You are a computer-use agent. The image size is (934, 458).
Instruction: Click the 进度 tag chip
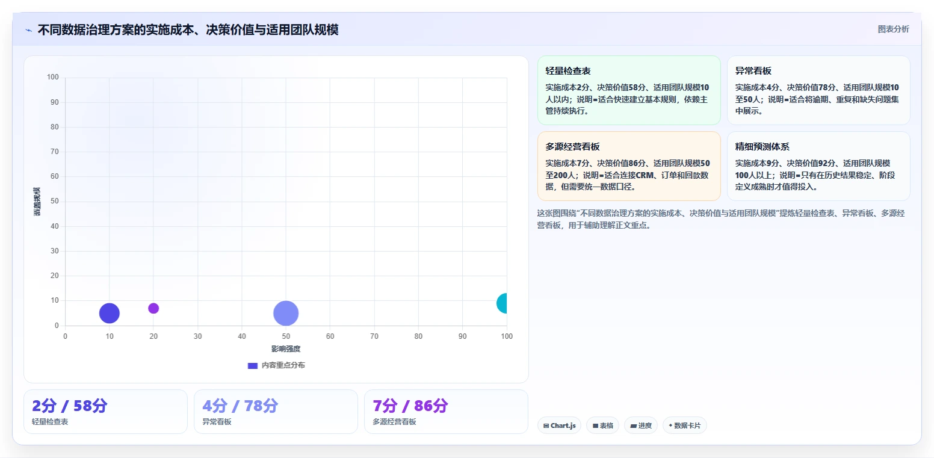[641, 426]
